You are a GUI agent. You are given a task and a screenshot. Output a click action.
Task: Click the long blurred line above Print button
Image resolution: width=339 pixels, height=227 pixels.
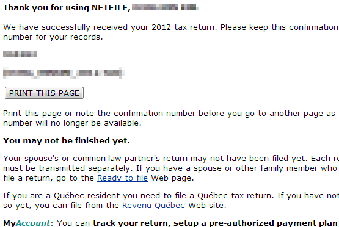pos(64,73)
